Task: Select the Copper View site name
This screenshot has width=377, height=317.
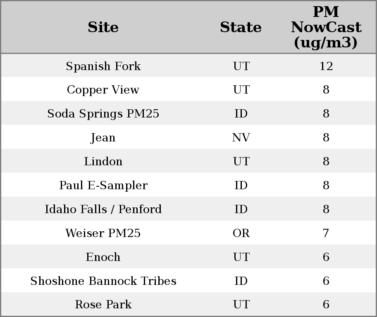Action: tap(103, 90)
